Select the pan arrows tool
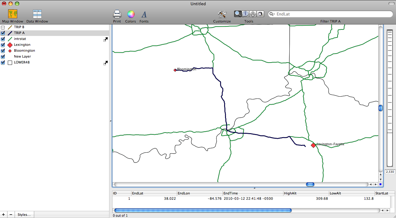Viewport: 396px width, 218px height. (253, 14)
